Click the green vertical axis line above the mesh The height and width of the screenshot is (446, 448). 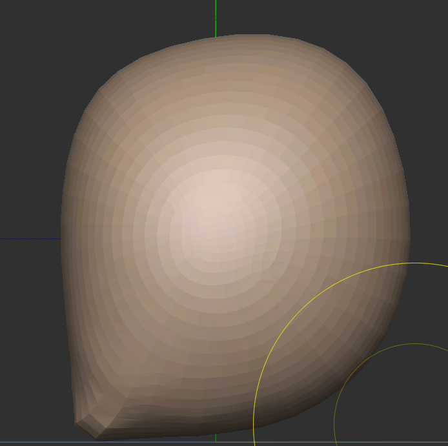coord(216,16)
